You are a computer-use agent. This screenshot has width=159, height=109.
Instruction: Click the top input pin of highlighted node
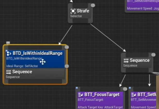click(x=35, y=47)
